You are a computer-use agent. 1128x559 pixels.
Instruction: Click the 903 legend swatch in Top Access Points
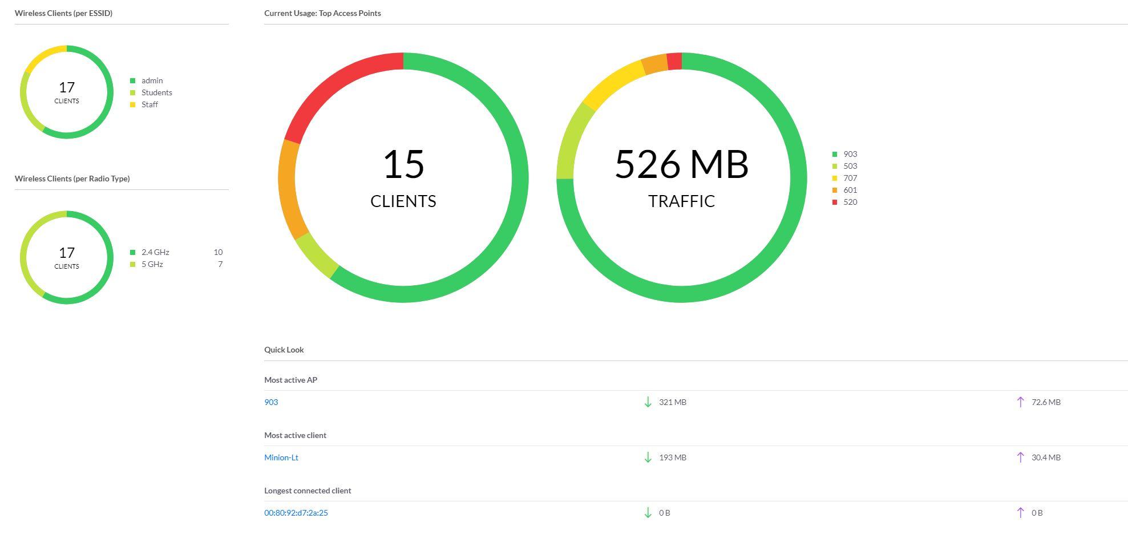tap(835, 155)
